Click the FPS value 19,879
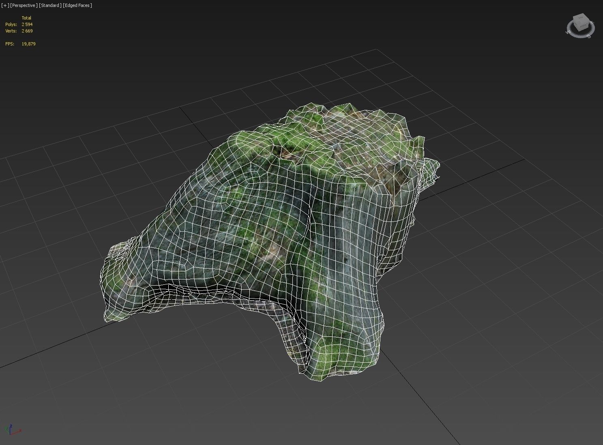The width and height of the screenshot is (603, 445). 28,44
